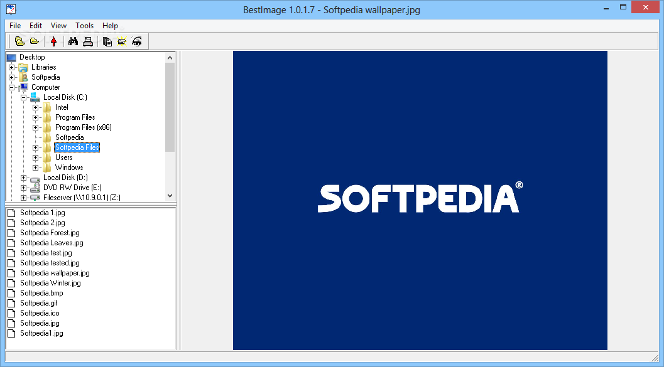Expand the Libraries tree node
The image size is (664, 367).
coord(11,67)
